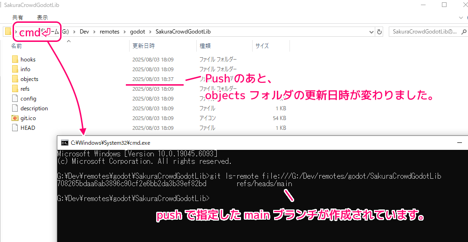Open the refs folder icon

[x=14, y=89]
